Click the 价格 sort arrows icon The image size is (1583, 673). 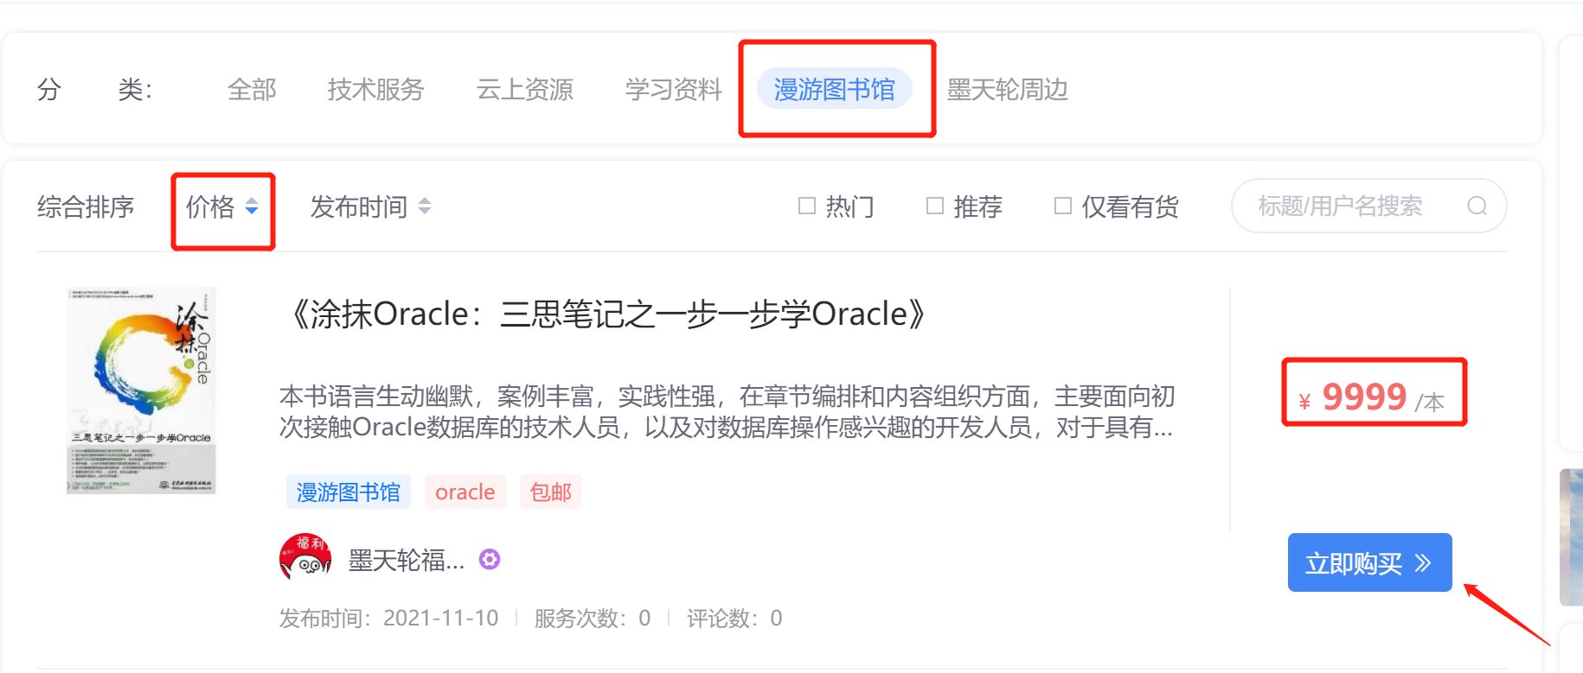[252, 206]
